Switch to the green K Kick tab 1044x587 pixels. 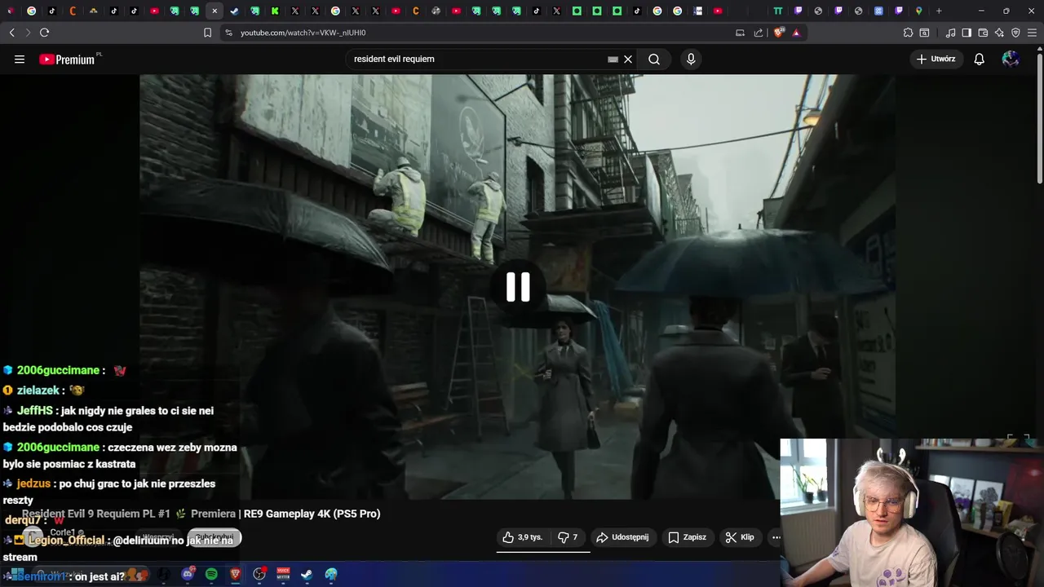275,11
